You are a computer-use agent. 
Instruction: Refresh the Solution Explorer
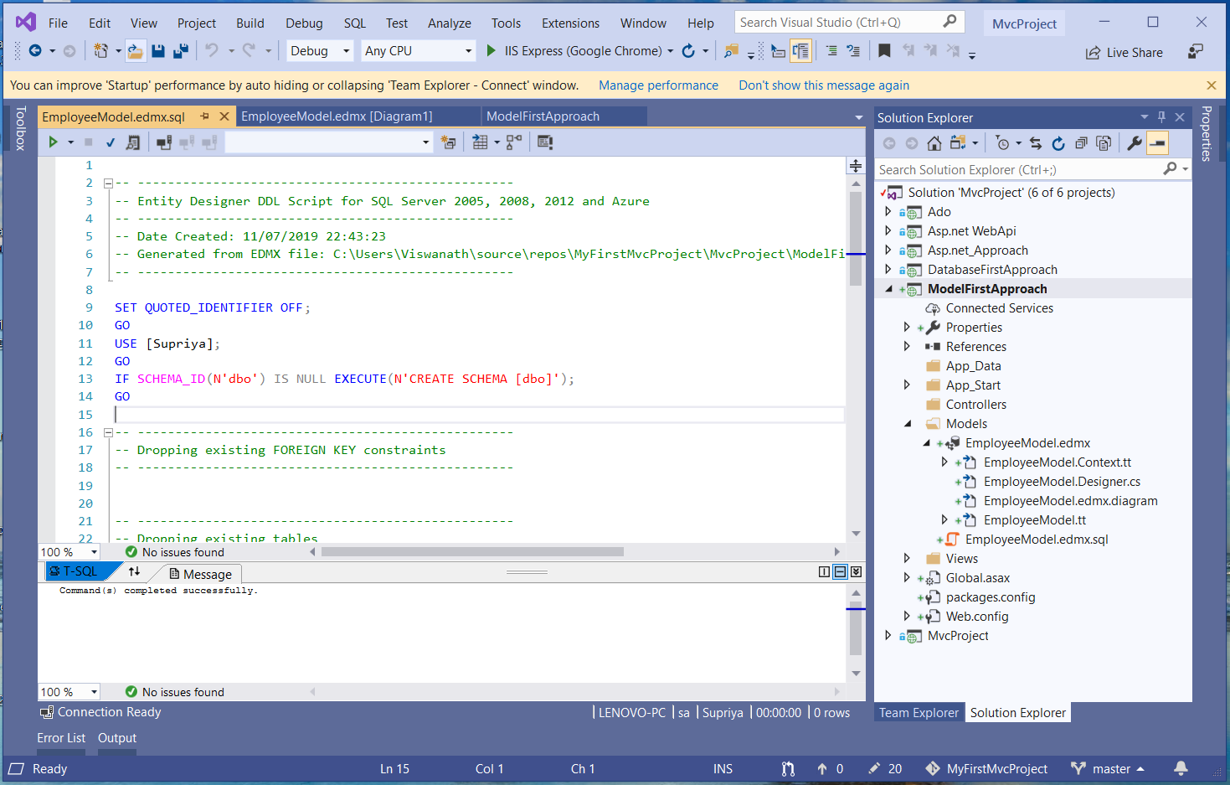point(1058,142)
